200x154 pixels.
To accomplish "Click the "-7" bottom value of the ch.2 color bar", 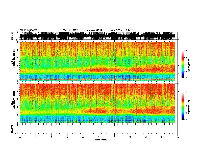I will [186, 120].
